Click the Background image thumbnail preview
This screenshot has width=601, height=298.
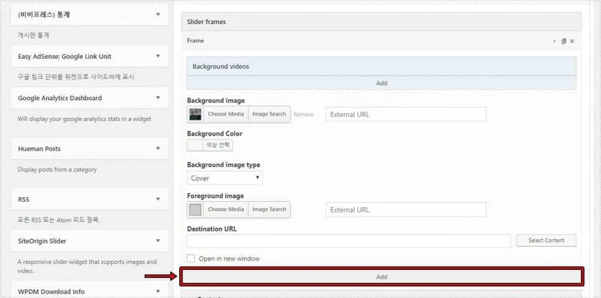pyautogui.click(x=195, y=114)
